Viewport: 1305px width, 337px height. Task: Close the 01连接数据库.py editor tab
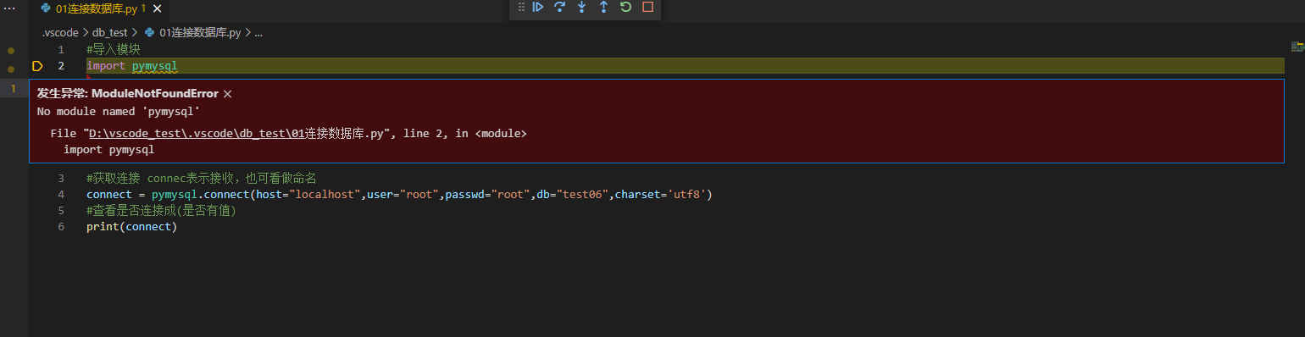(157, 8)
